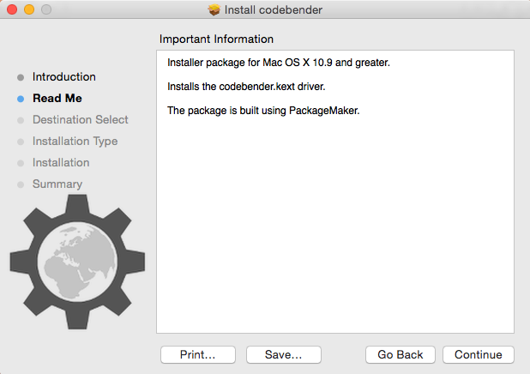530x374 pixels.
Task: Click the bullet next to Destination Select
Action: click(21, 120)
